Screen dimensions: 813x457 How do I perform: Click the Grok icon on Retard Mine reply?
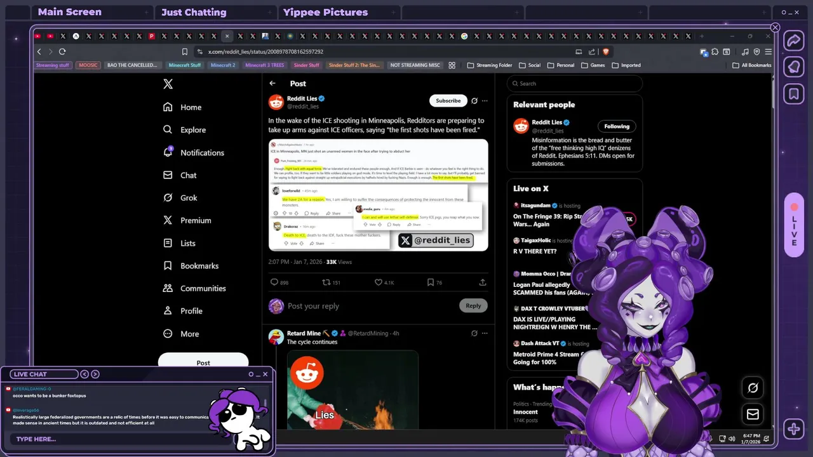pyautogui.click(x=474, y=333)
